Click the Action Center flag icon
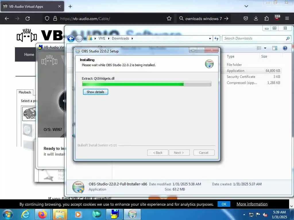 [x=258, y=215]
